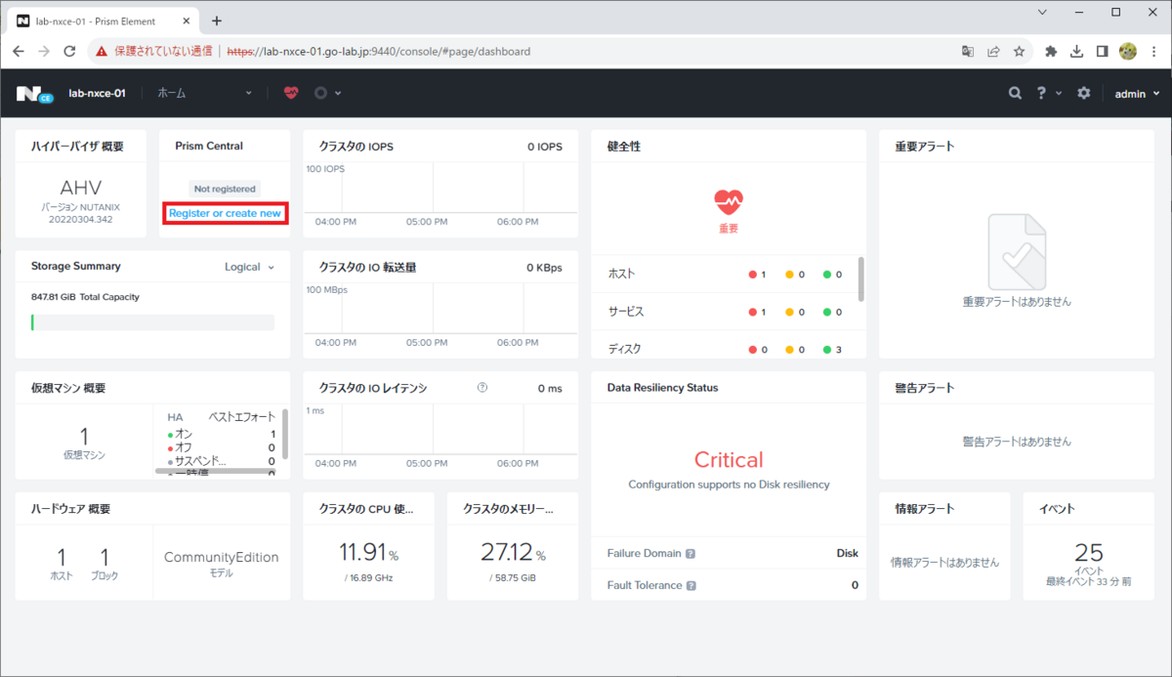Image resolution: width=1172 pixels, height=677 pixels.
Task: Click the IO latency info question icon
Action: (482, 388)
